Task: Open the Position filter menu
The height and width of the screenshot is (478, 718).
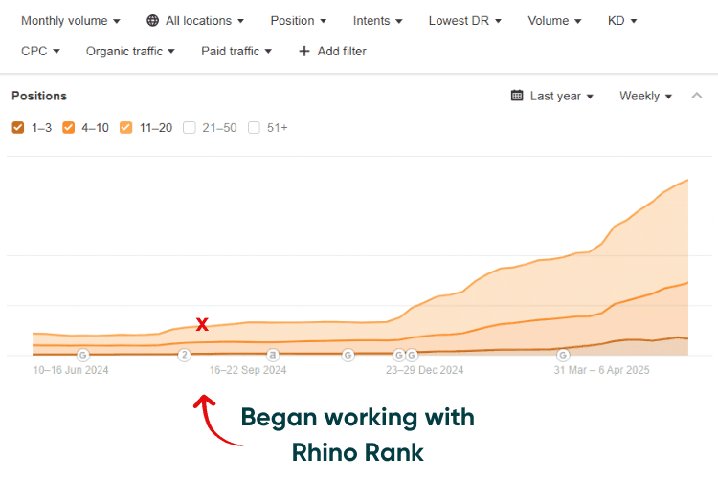Action: (298, 21)
